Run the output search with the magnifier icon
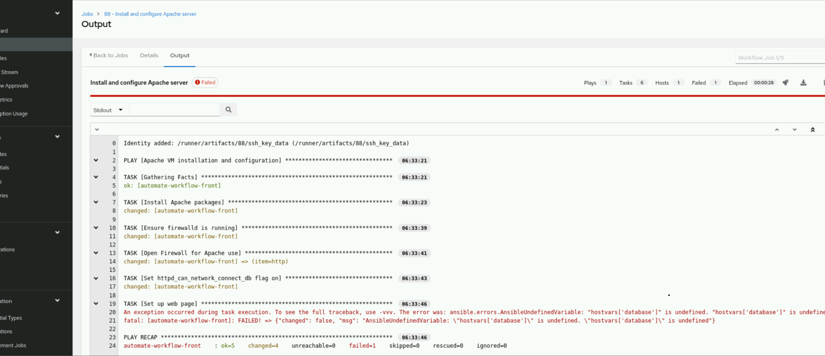 tap(228, 110)
